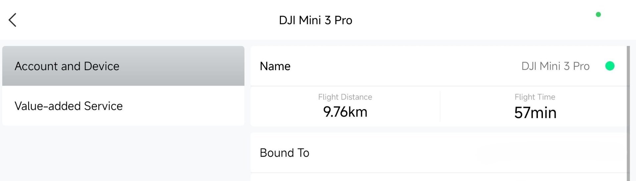Click green online indicator beside device name
Viewport: 636px width, 181px height.
tap(610, 66)
